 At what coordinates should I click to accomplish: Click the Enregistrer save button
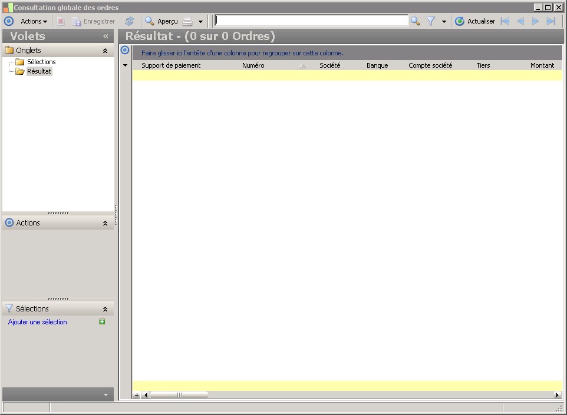pos(93,21)
